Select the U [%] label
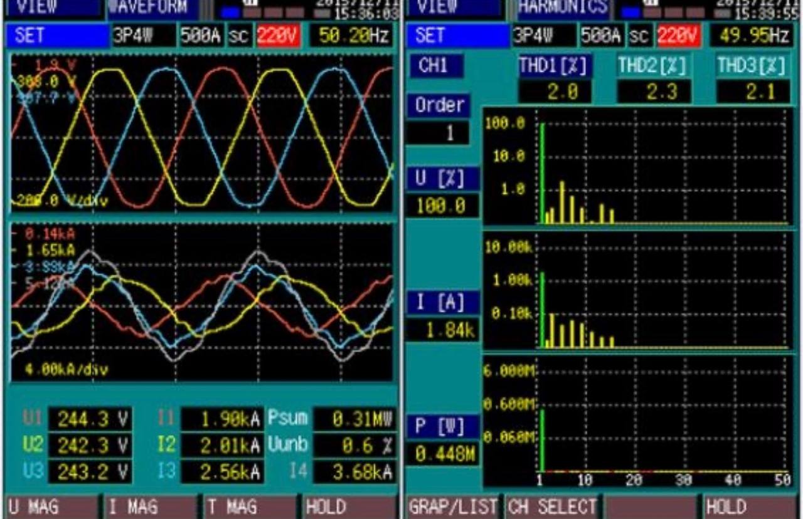The width and height of the screenshot is (803, 519). click(442, 179)
